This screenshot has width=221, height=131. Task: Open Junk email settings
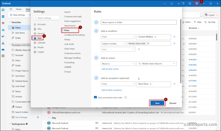click(69, 44)
